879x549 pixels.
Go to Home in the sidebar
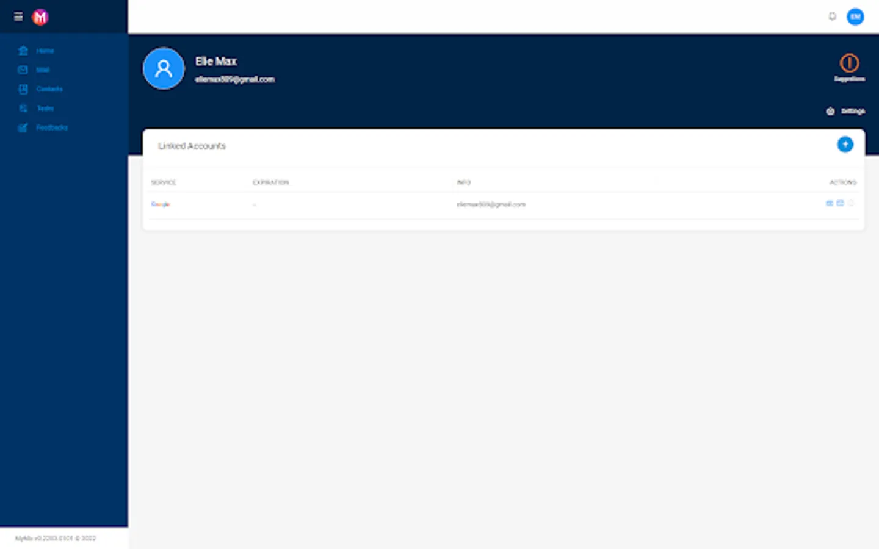pos(45,51)
